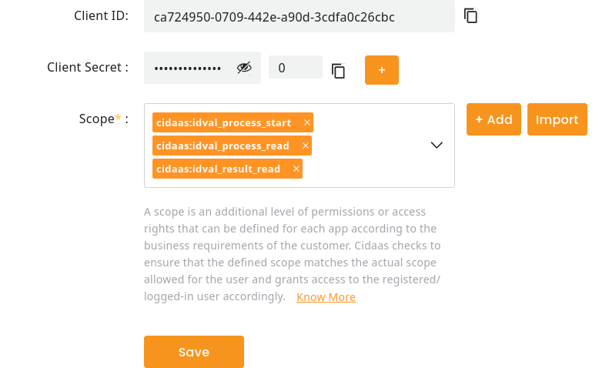Toggle Client Secret visibility eye icon
Screen dimensions: 599x368
click(244, 68)
